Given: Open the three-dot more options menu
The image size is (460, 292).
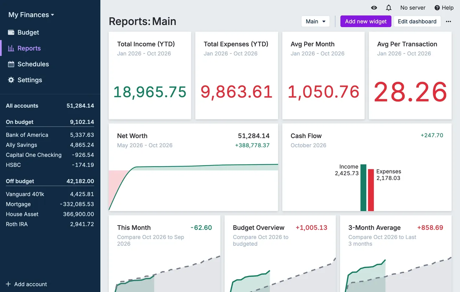Looking at the screenshot, I should pos(449,21).
